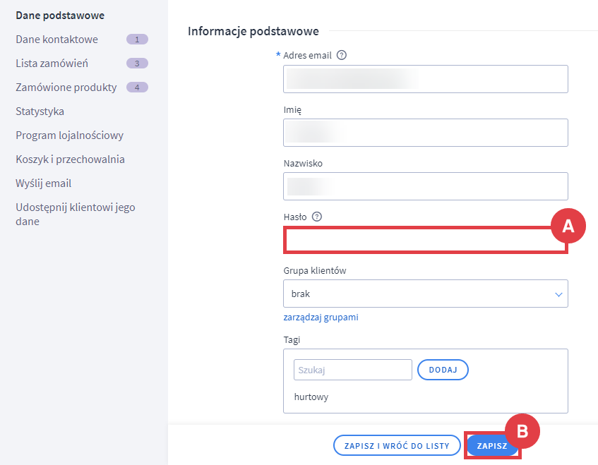Open Statystyka in sidebar
Screen dimensions: 598x465
coord(40,111)
